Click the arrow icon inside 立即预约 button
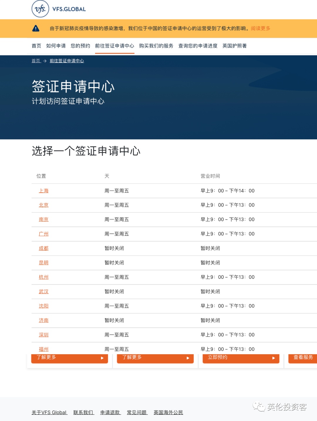The width and height of the screenshot is (317, 421). pos(273,358)
